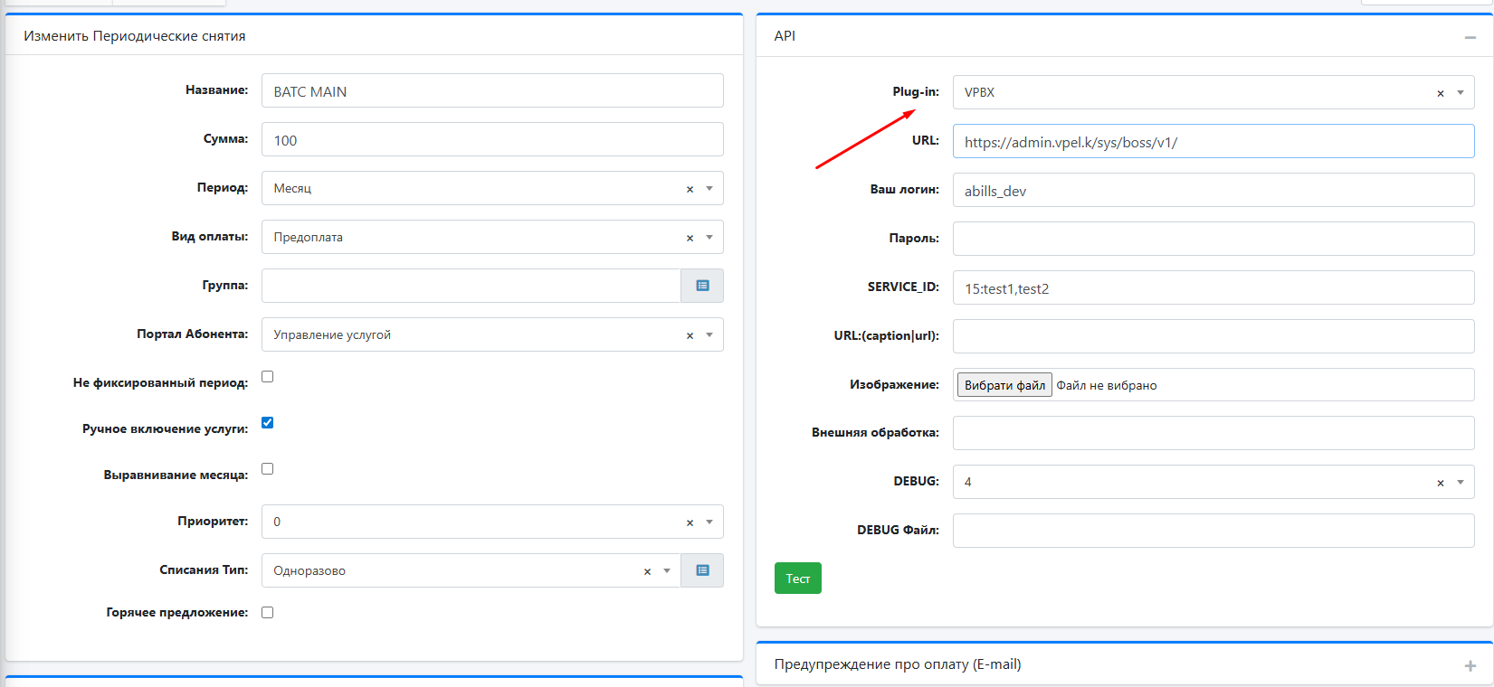Click the green Тест button
The width and height of the screenshot is (1494, 687).
(797, 579)
